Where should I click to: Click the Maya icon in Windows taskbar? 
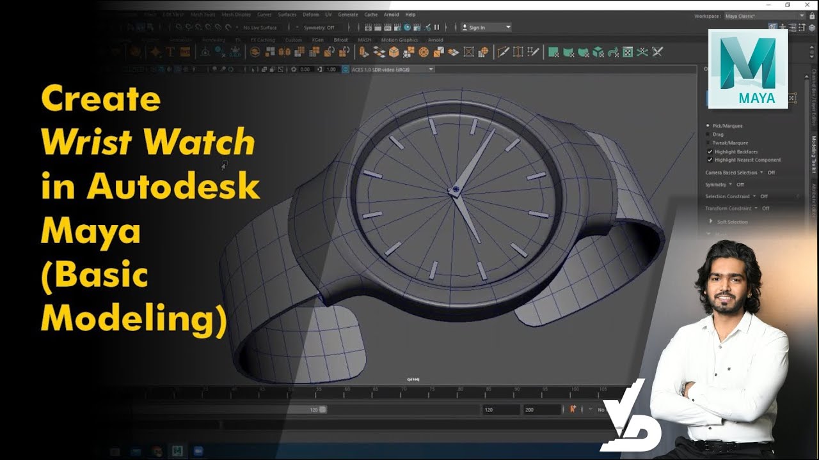(177, 451)
